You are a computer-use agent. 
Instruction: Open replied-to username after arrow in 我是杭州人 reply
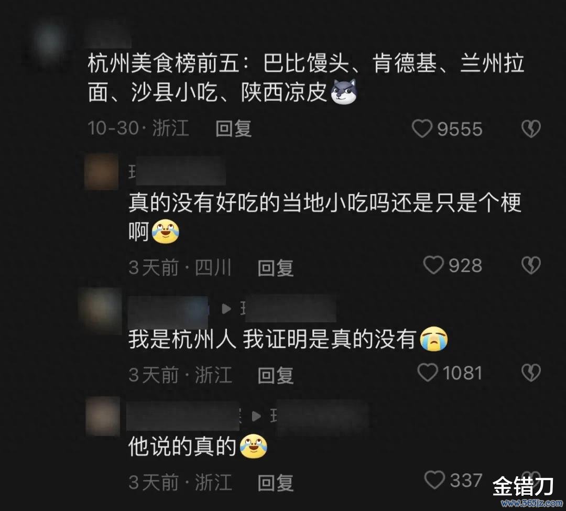click(x=288, y=309)
